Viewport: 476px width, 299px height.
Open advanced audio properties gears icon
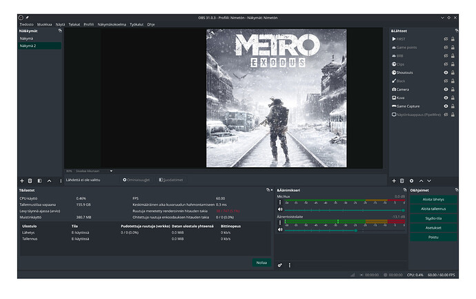(280, 265)
